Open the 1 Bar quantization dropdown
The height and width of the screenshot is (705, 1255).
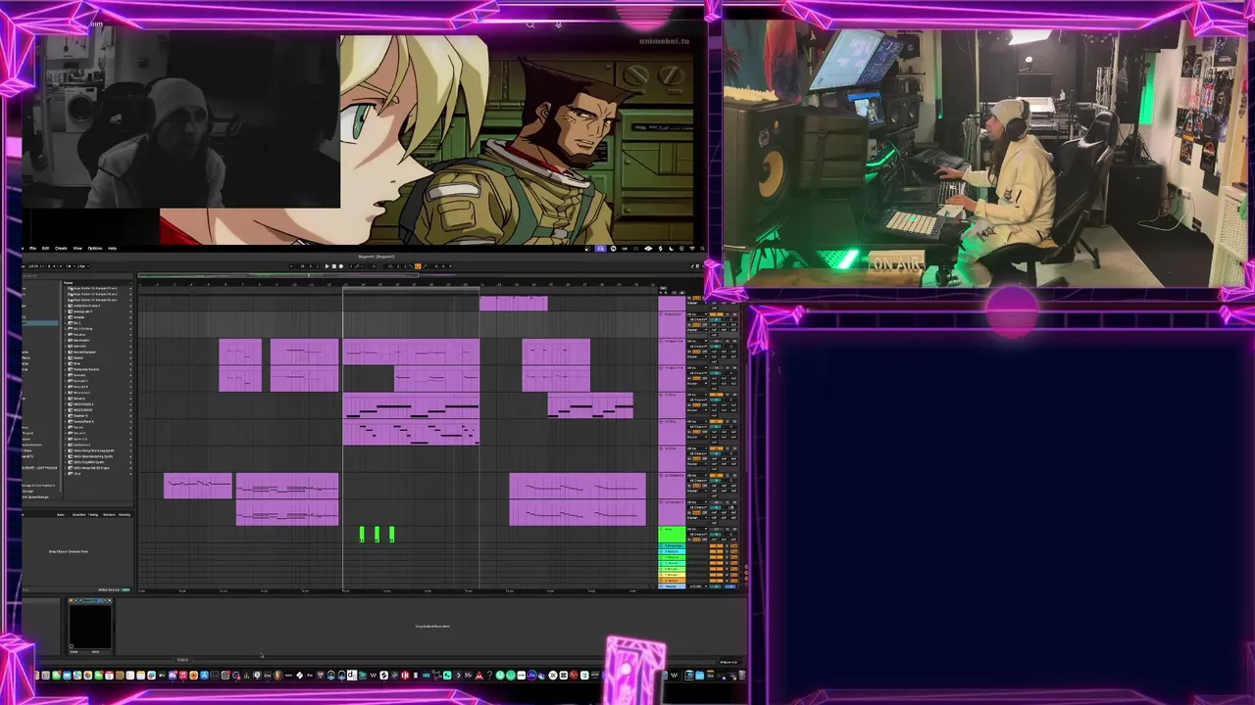(x=83, y=266)
